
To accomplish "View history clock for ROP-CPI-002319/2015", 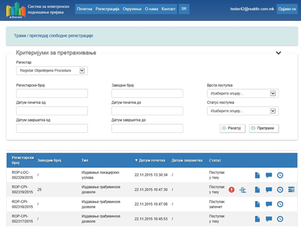I will pyautogui.click(x=280, y=190).
